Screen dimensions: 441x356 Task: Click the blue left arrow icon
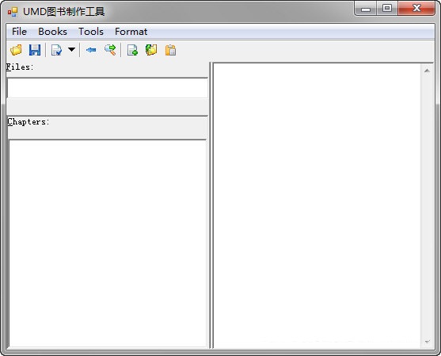click(x=91, y=50)
